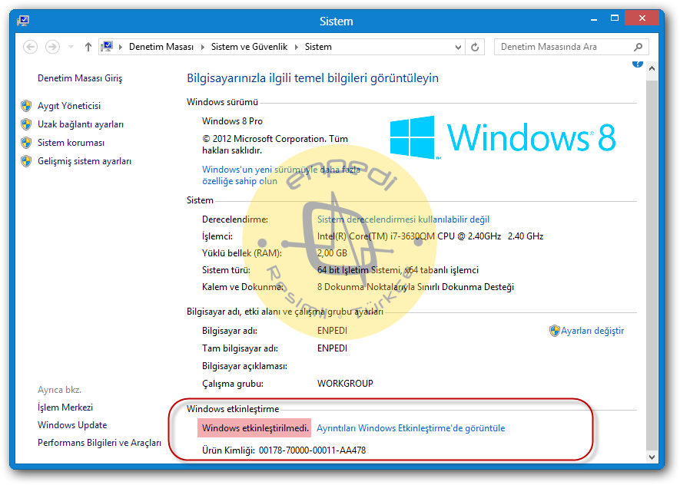Click the Sistem window title bar icon
This screenshot has height=485, width=680.
(x=23, y=21)
